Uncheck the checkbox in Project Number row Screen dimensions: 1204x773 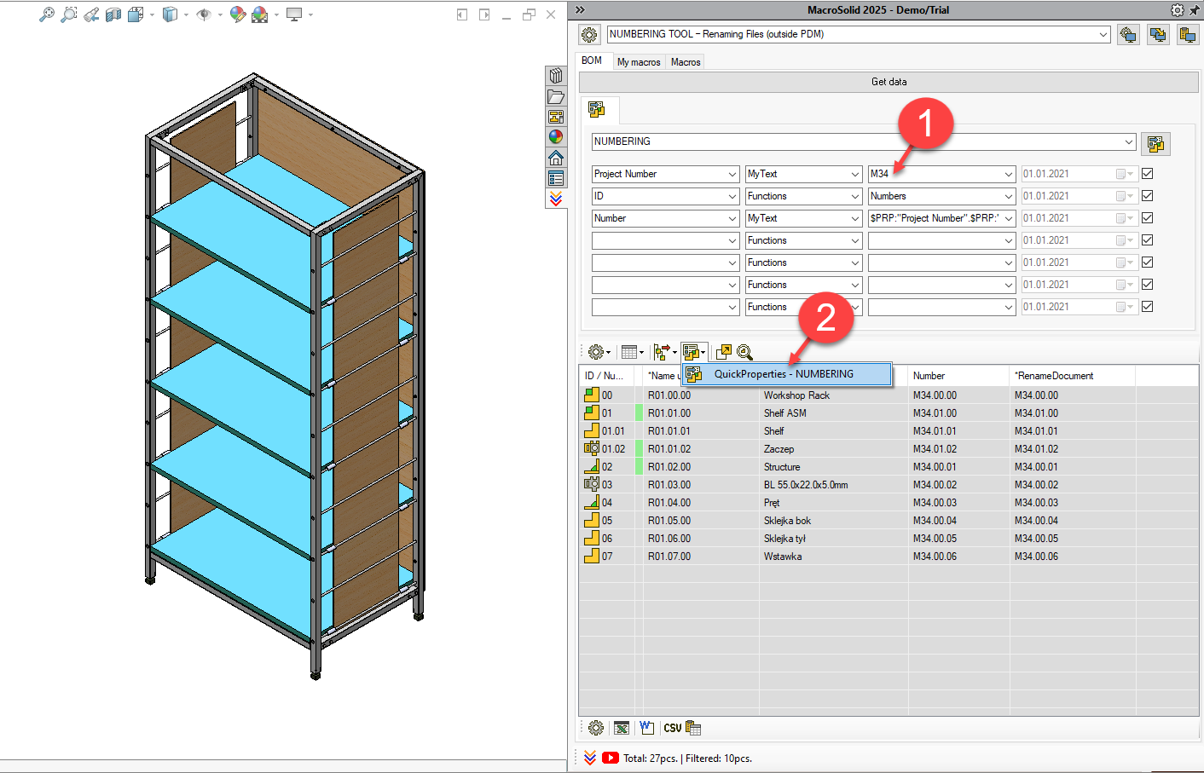tap(1148, 174)
